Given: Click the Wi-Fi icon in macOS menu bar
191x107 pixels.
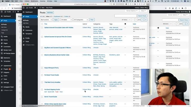Looking at the screenshot, I should (156, 1).
